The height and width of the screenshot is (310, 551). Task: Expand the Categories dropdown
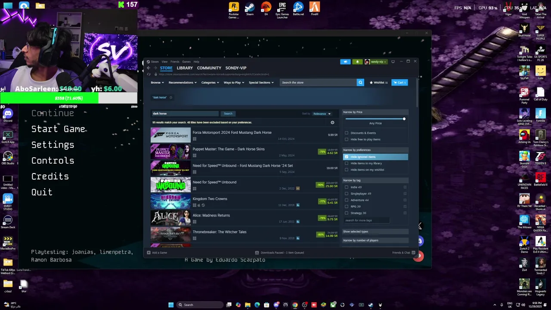[210, 83]
